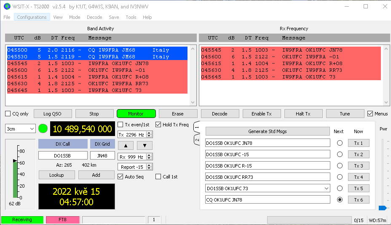
Task: Click the DX Call input field
Action: [63, 155]
